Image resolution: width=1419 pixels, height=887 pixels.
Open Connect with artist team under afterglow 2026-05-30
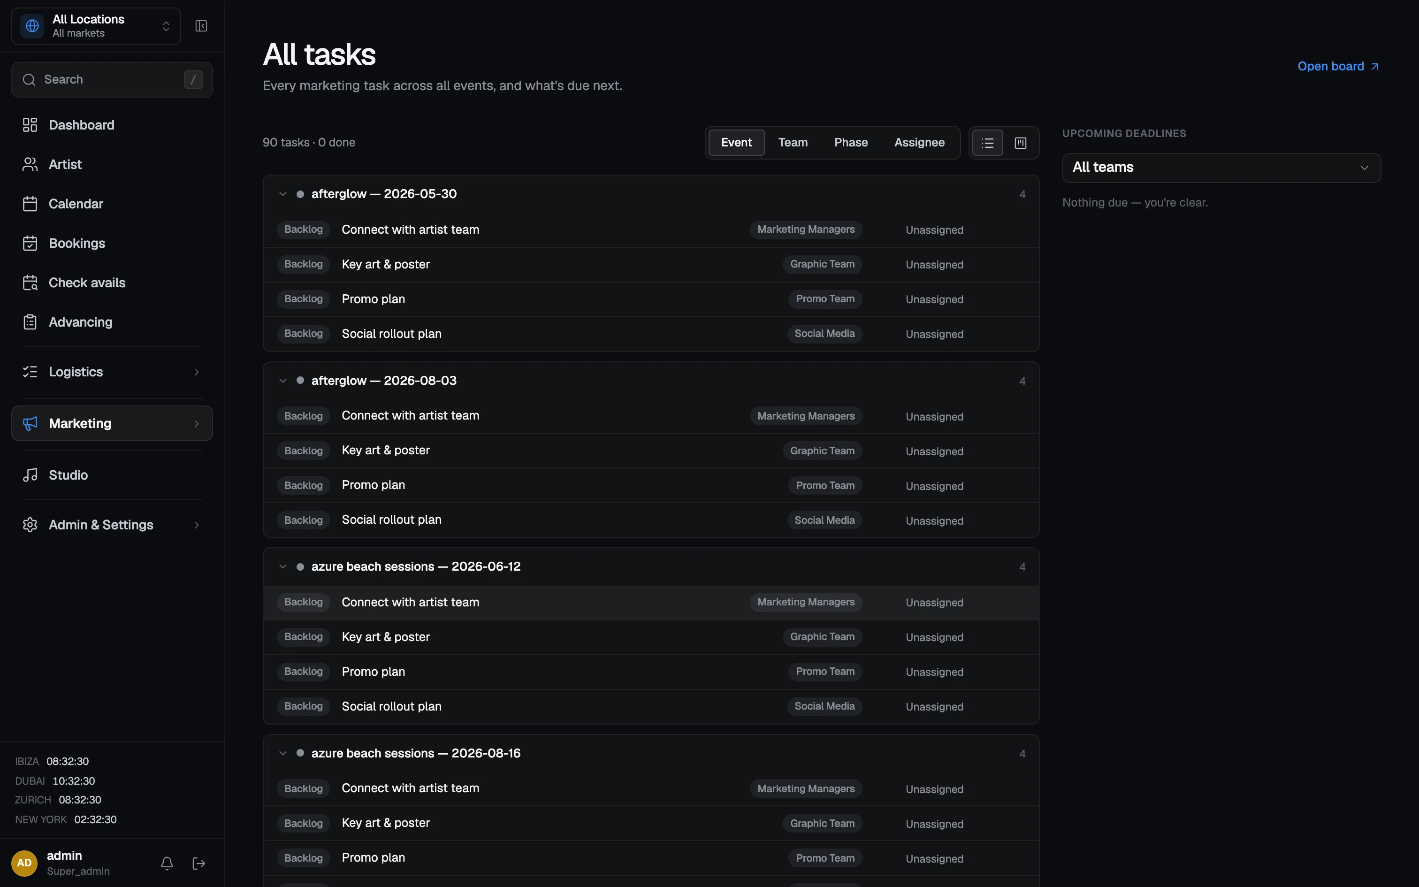coord(411,230)
